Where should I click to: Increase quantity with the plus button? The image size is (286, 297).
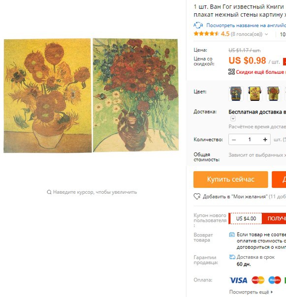pyautogui.click(x=265, y=140)
